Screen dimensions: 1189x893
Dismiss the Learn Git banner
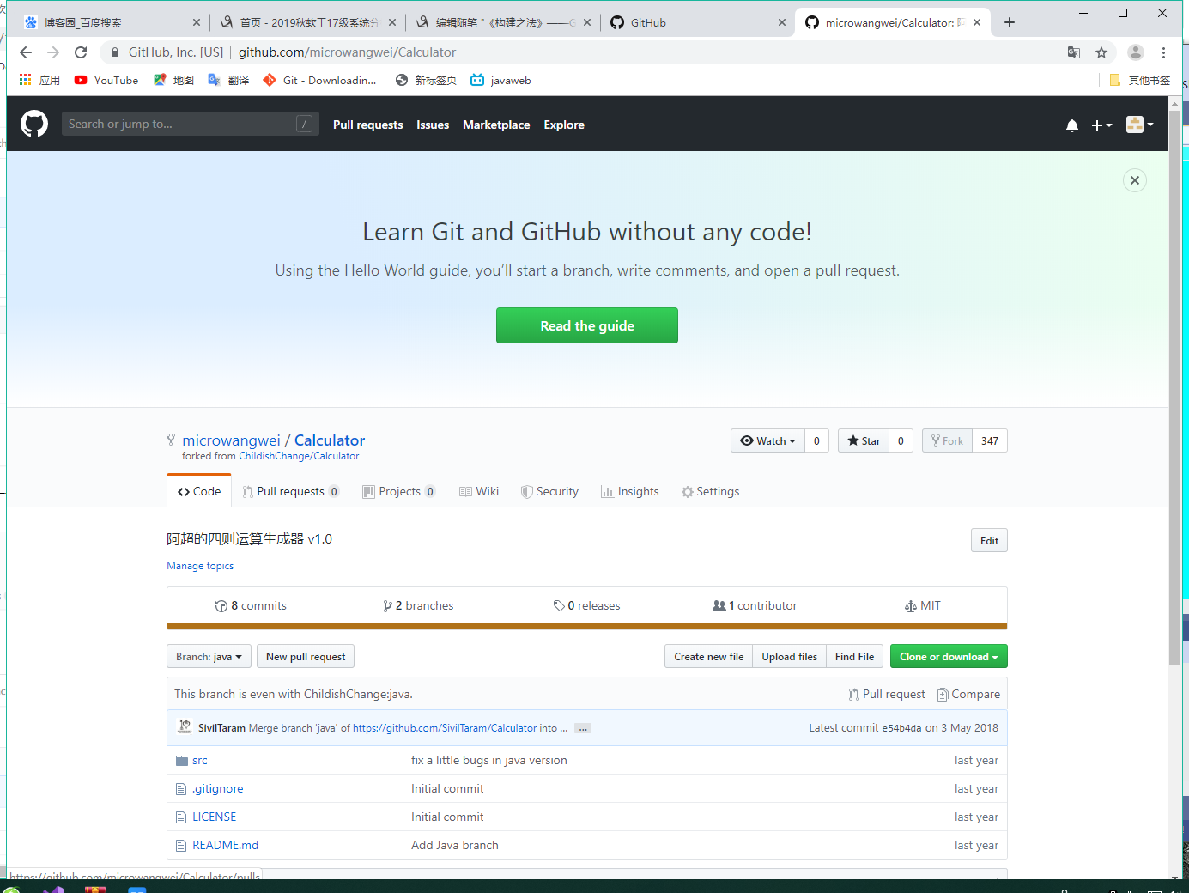click(x=1135, y=180)
